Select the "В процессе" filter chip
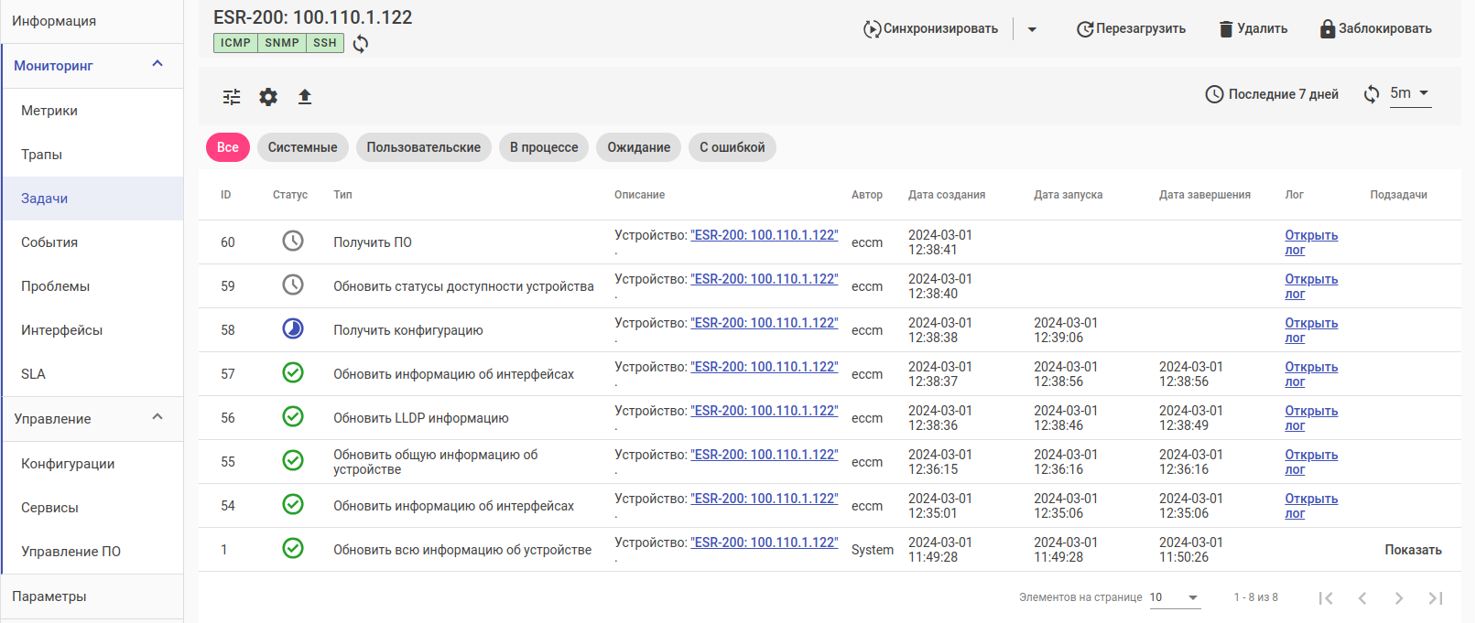1476x623 pixels. coord(544,147)
